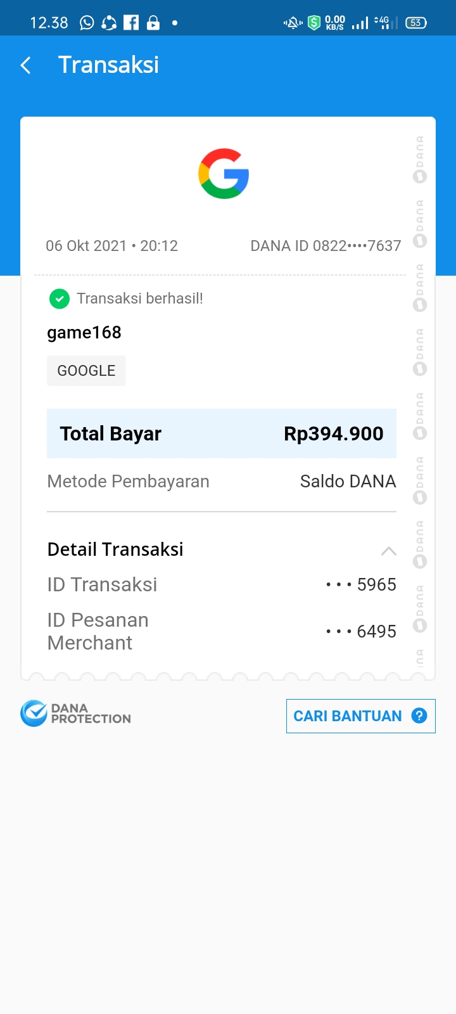Tap the green success checkmark icon
Image resolution: width=456 pixels, height=1014 pixels.
click(60, 298)
